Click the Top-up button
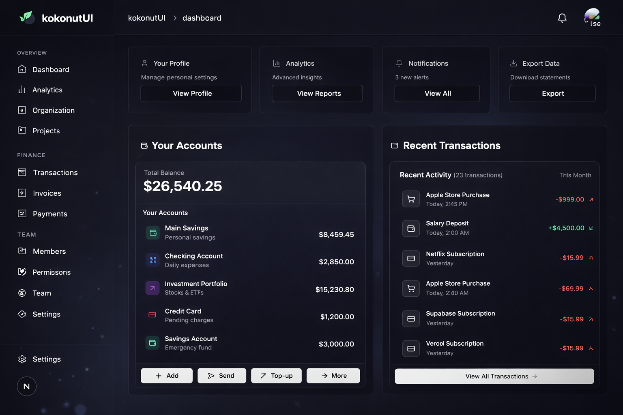The image size is (623, 415). (x=276, y=376)
